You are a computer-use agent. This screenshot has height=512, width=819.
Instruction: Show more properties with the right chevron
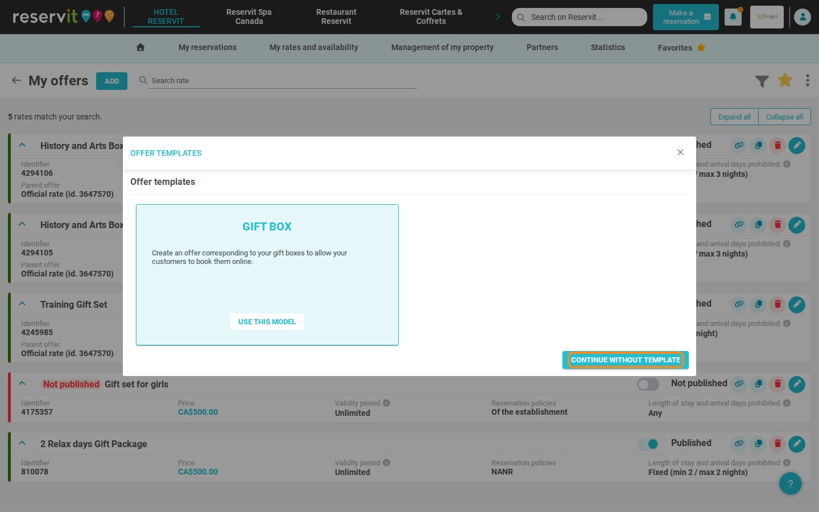pos(498,17)
